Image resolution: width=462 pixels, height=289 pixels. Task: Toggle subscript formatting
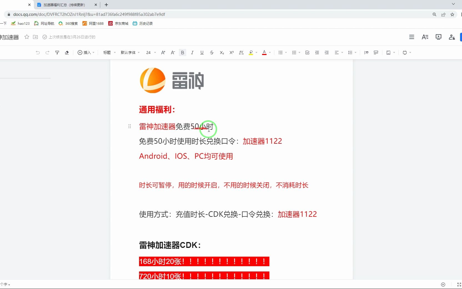[222, 53]
